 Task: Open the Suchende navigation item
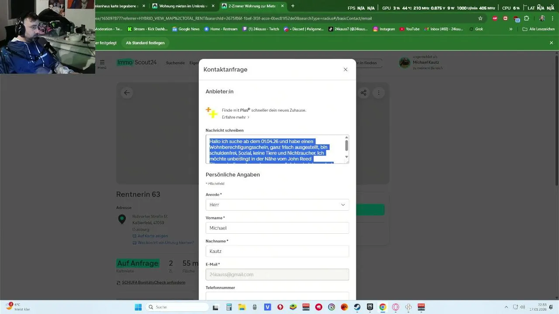click(x=175, y=63)
